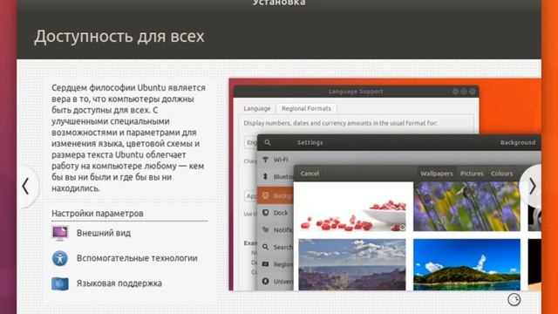Viewport: 558px width, 314px height.
Task: Select Region in the Settings sidebar
Action: click(276, 264)
